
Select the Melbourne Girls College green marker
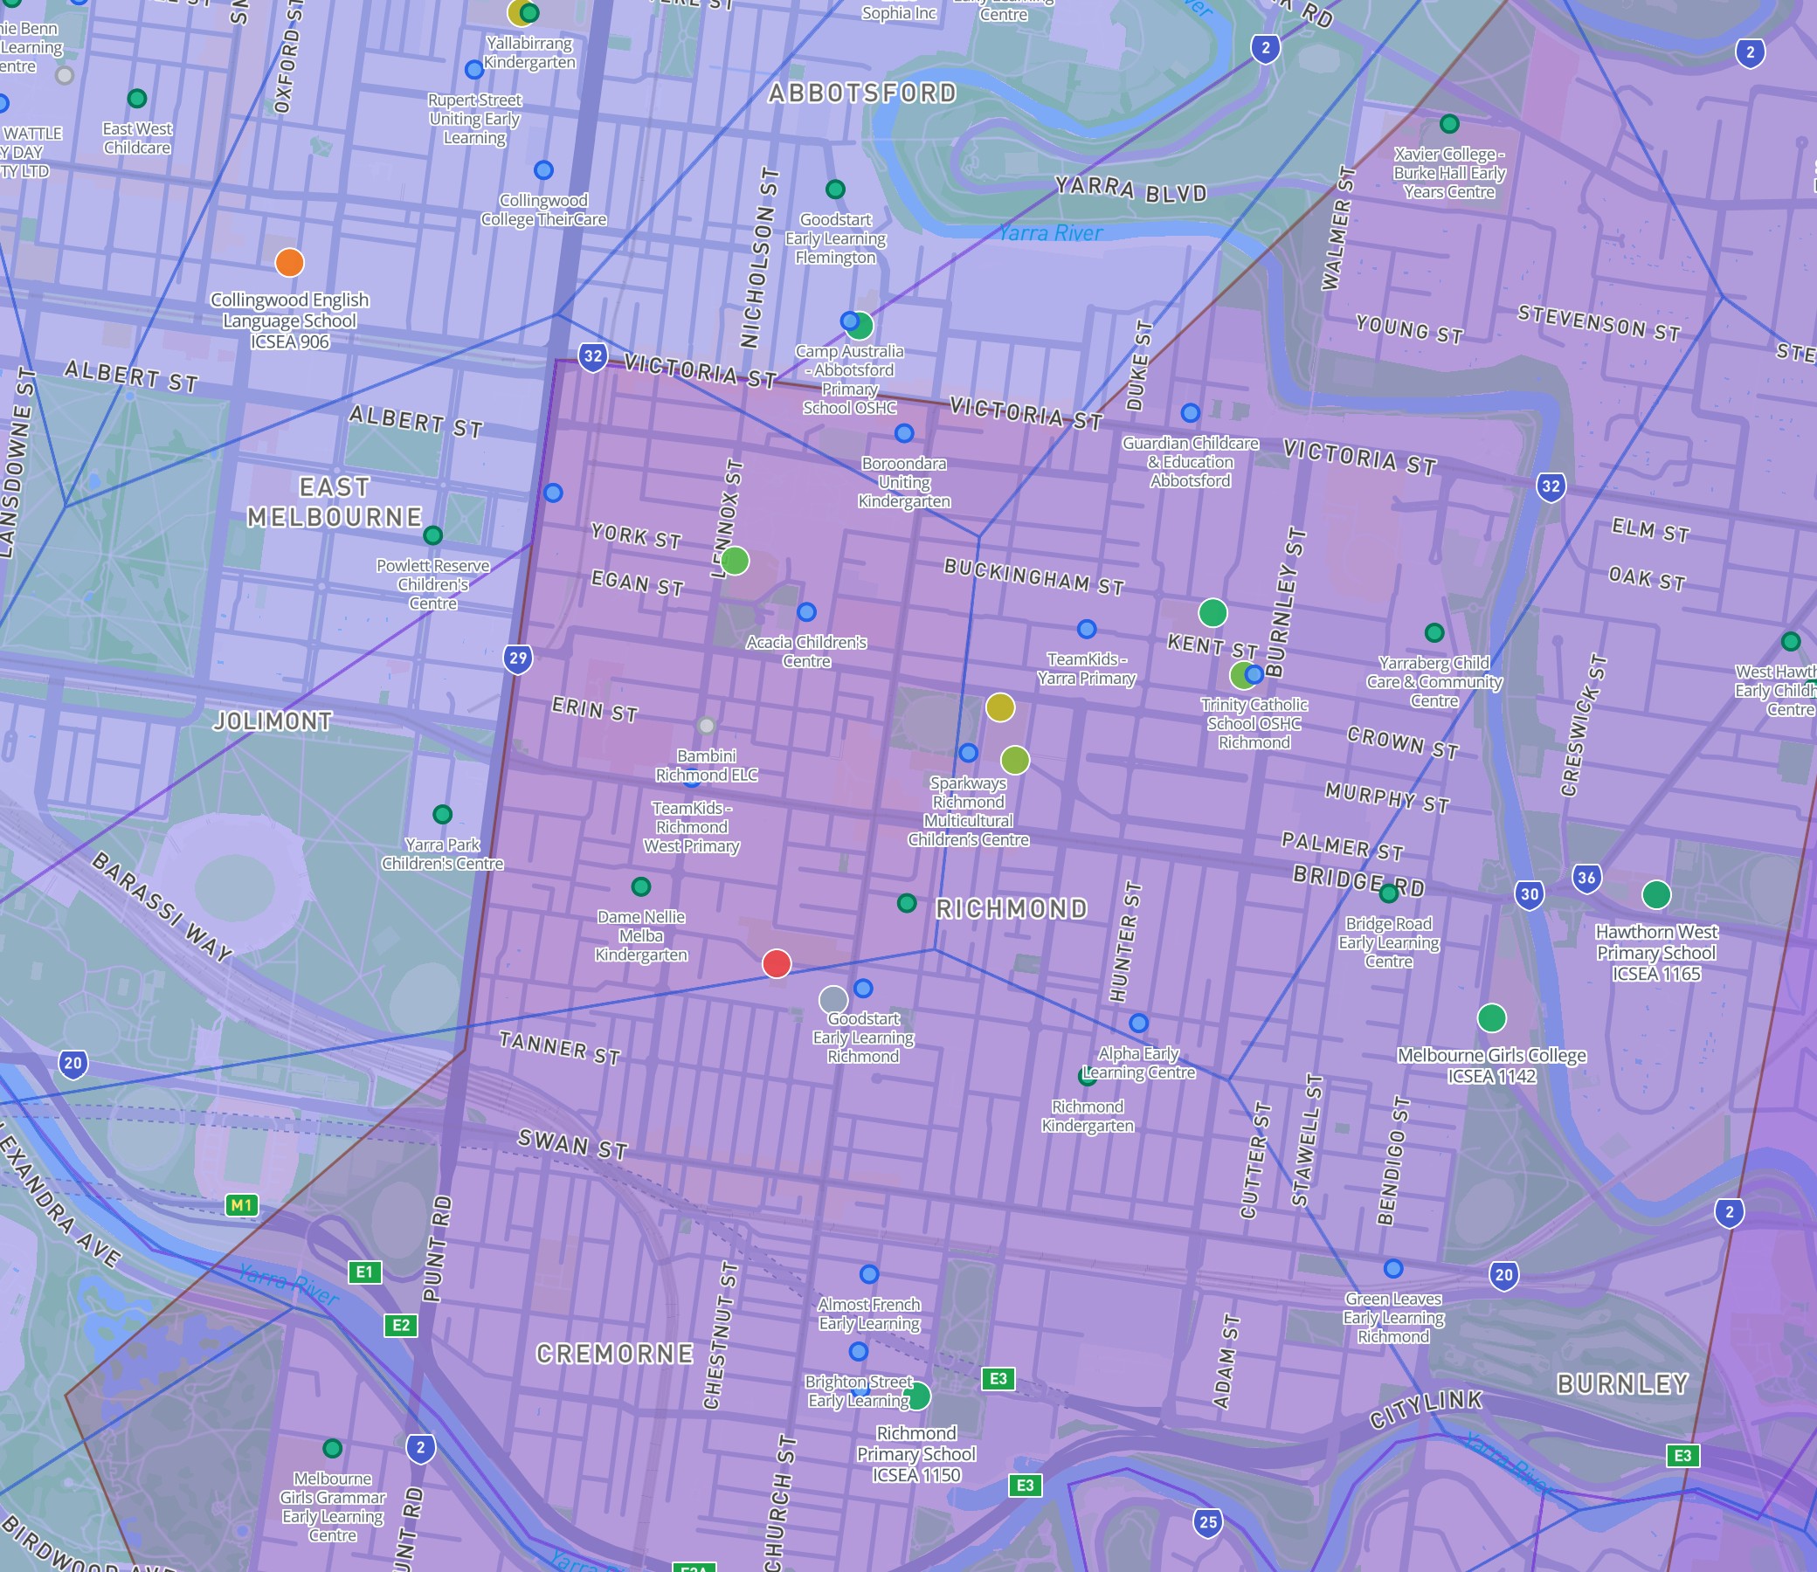click(1491, 1017)
